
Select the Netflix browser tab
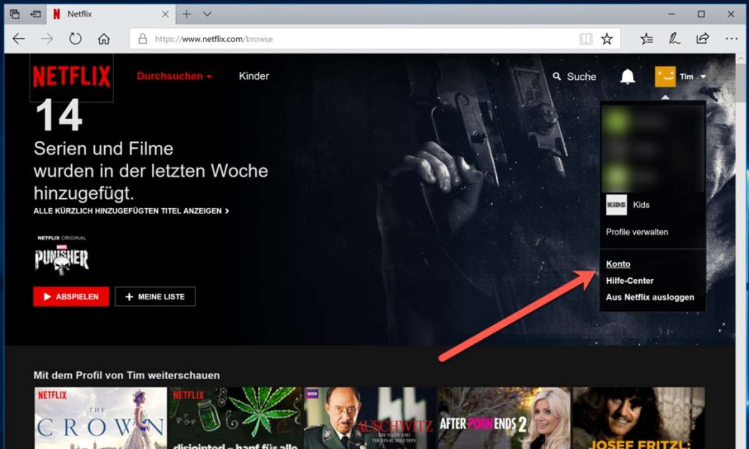click(111, 14)
